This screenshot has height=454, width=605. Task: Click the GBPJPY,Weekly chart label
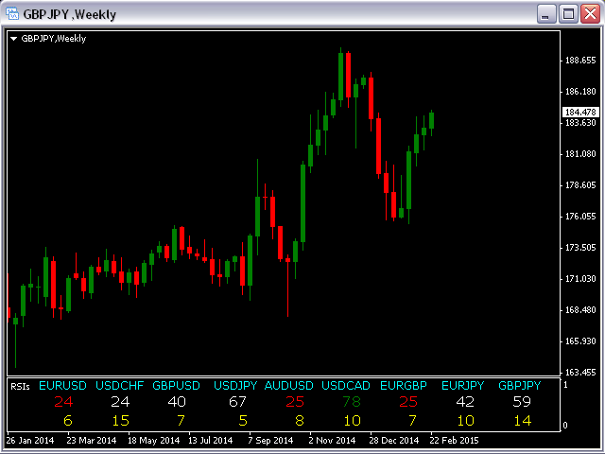tap(54, 39)
